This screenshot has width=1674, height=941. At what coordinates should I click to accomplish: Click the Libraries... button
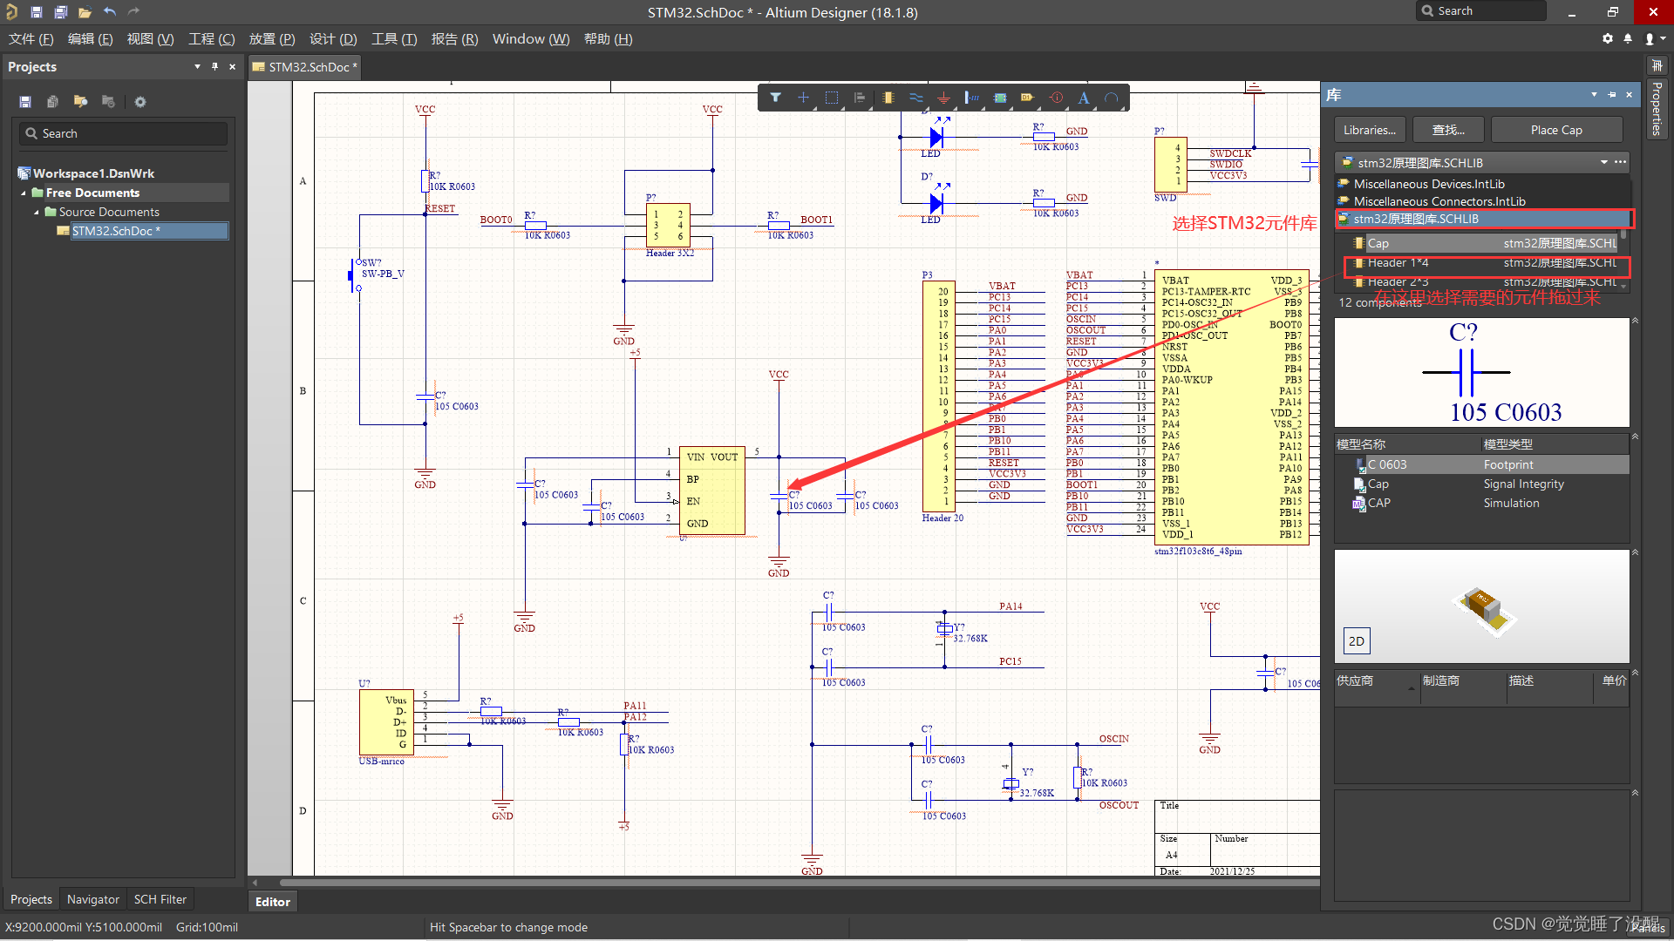[x=1369, y=130]
